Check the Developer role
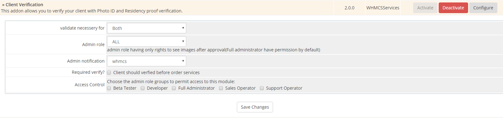 [143, 88]
